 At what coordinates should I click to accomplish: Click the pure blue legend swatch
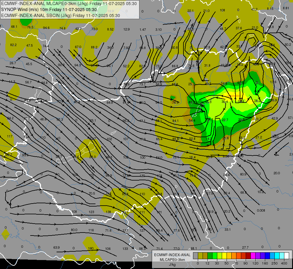tap(267, 256)
